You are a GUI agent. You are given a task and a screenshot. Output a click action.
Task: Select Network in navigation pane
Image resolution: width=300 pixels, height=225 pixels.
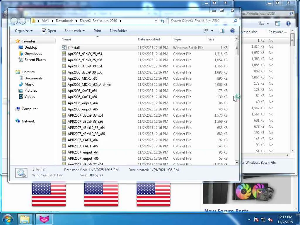28,121
